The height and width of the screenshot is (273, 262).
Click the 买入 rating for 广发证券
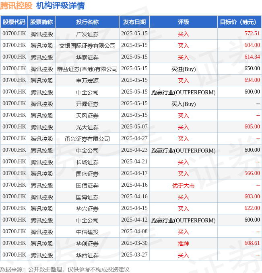click(x=184, y=34)
